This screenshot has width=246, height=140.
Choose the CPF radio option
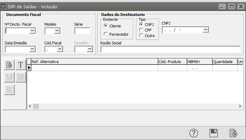tap(141, 30)
